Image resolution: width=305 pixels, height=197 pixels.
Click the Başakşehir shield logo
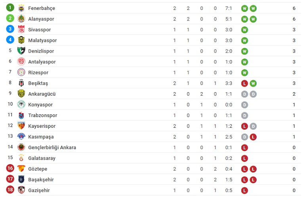pyautogui.click(x=21, y=179)
